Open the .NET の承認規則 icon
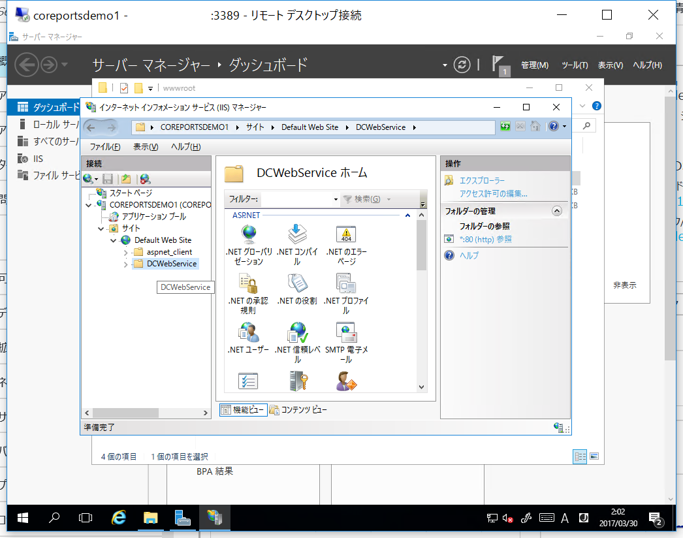The image size is (683, 538). click(249, 294)
